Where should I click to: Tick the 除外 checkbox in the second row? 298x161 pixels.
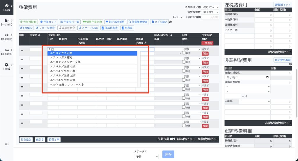(x=184, y=62)
